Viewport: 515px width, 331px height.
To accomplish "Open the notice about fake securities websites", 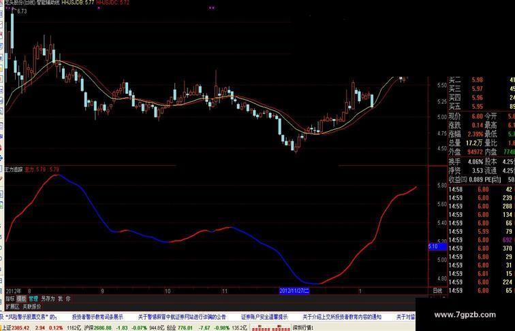I will (x=182, y=317).
